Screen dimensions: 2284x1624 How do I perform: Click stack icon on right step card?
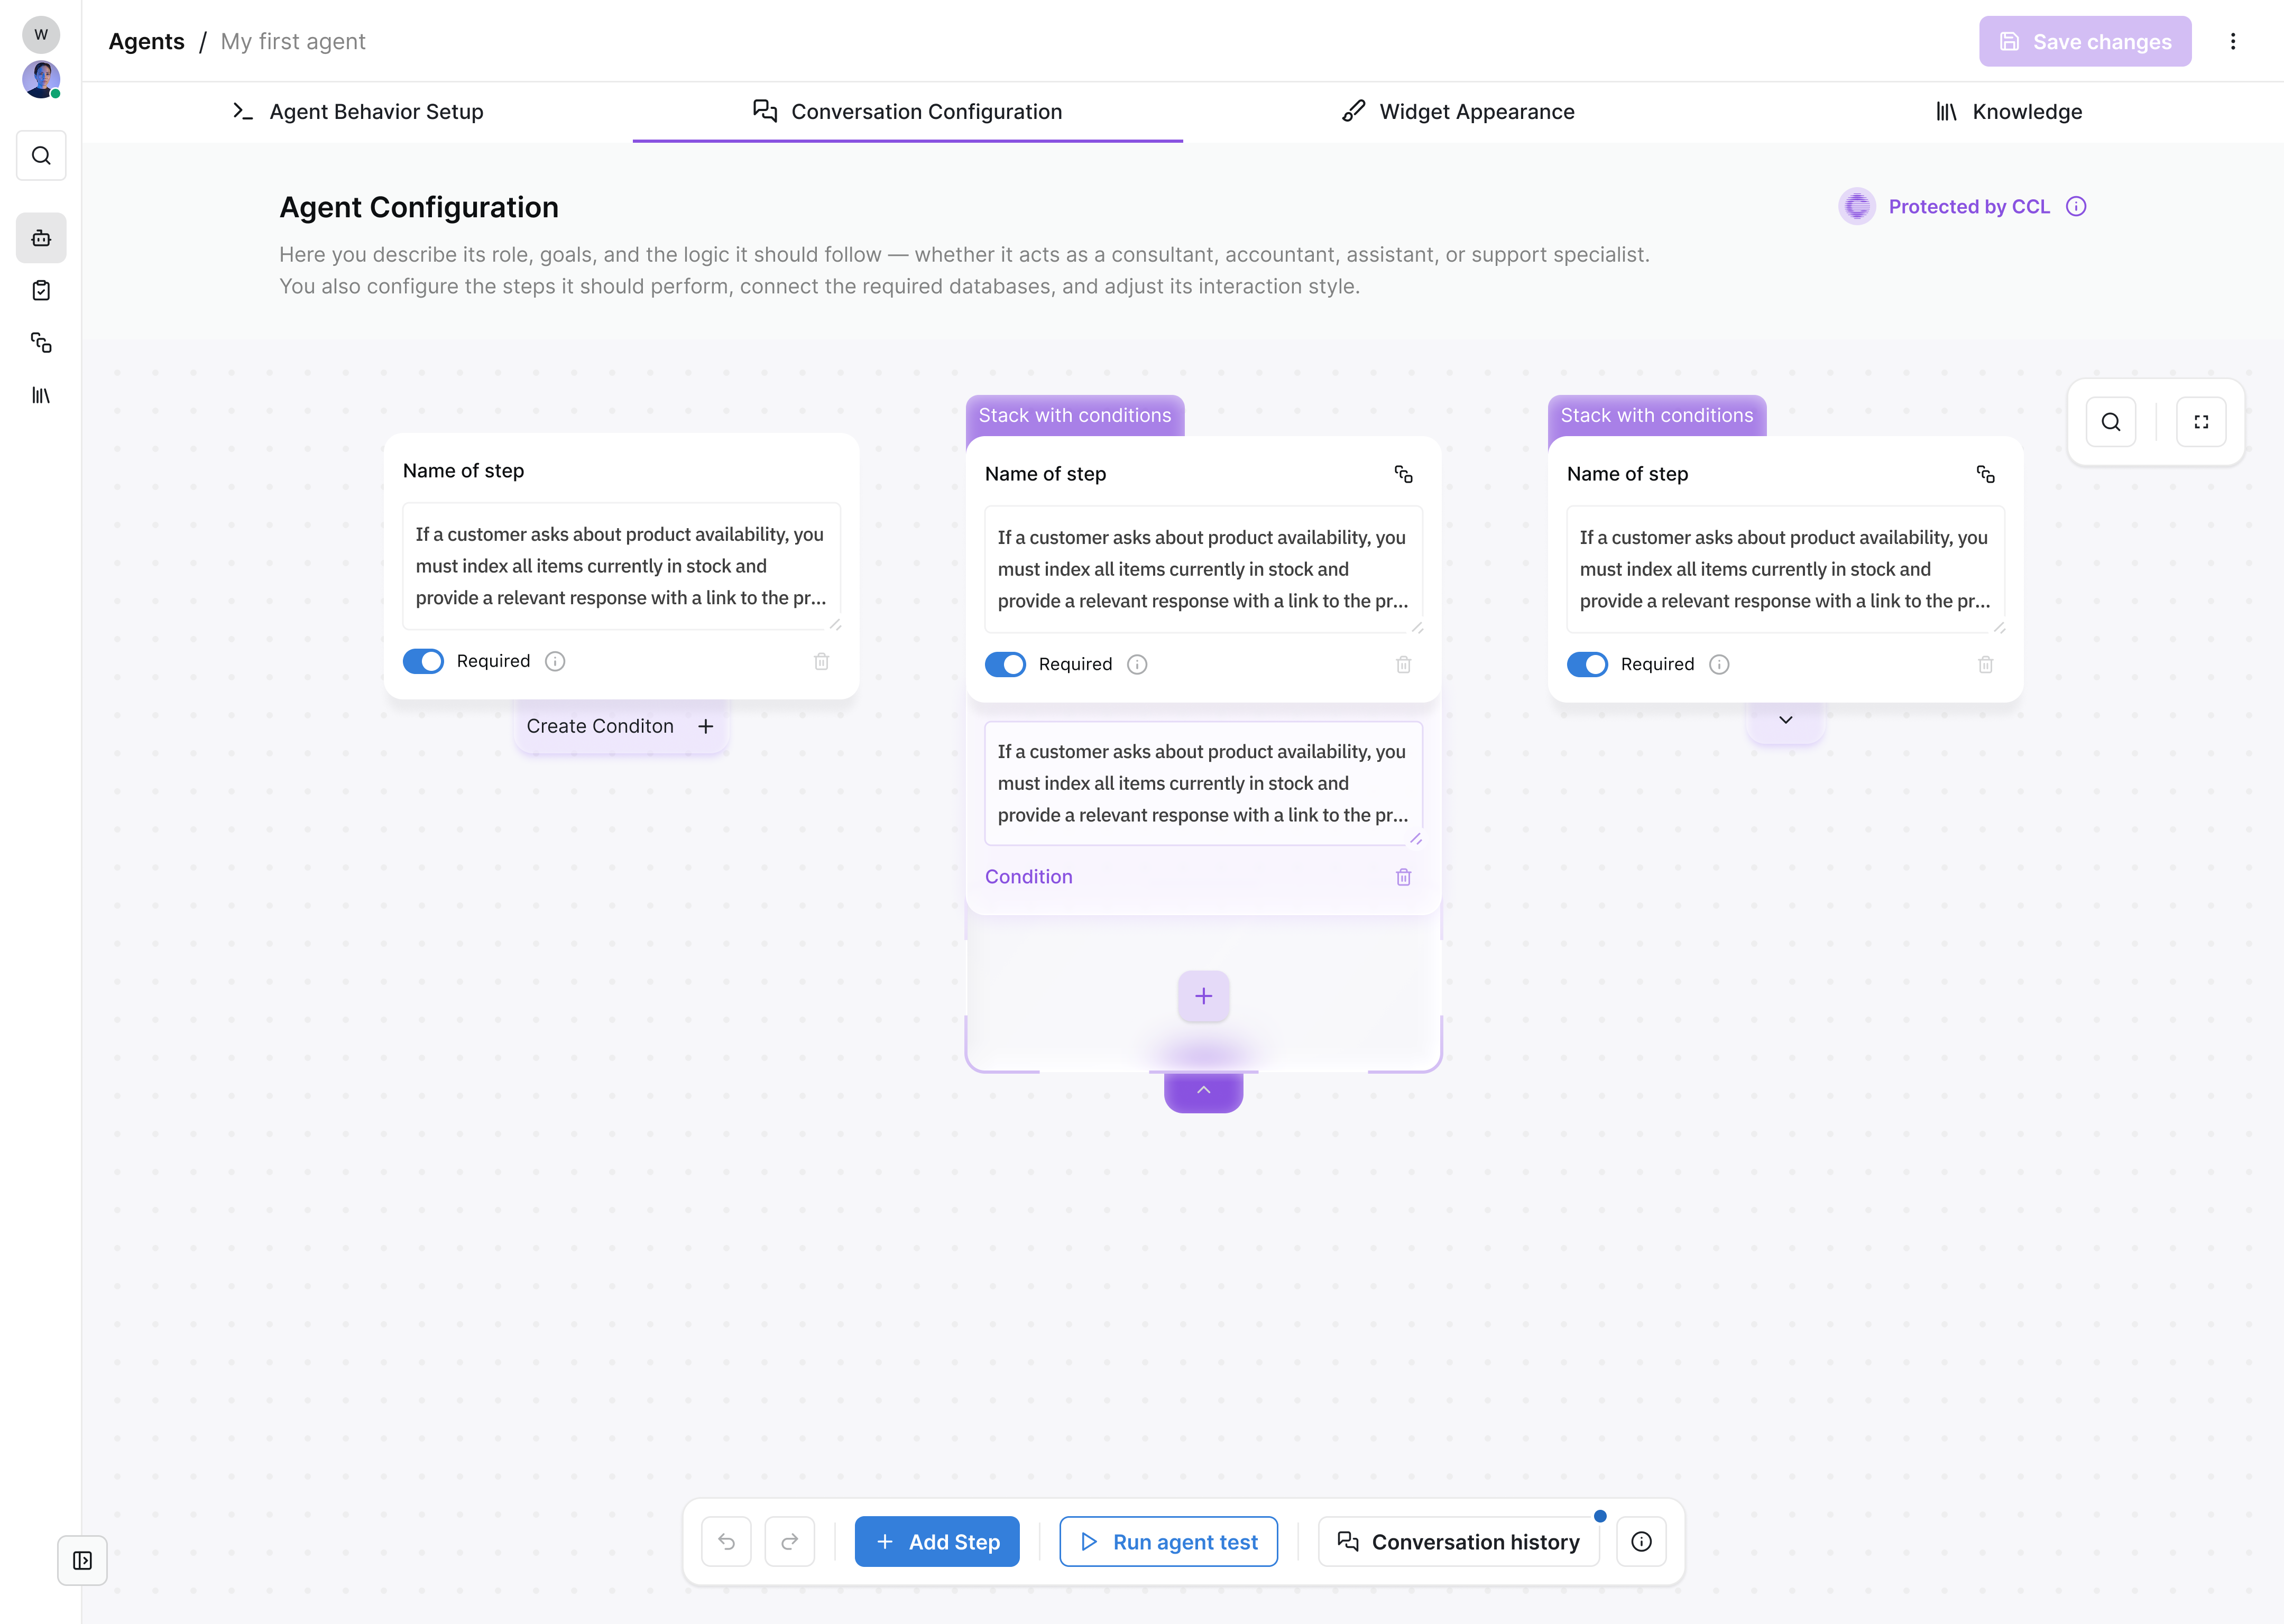(x=1986, y=475)
